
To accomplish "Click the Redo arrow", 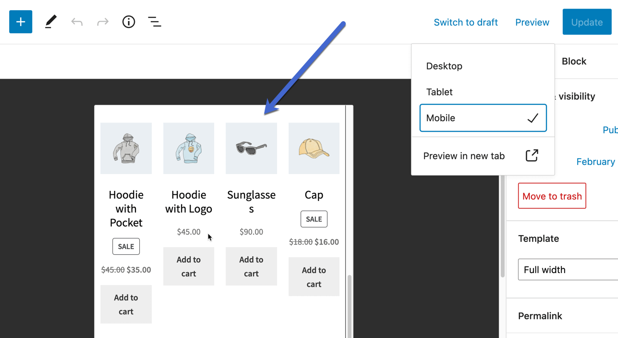I will pyautogui.click(x=102, y=22).
